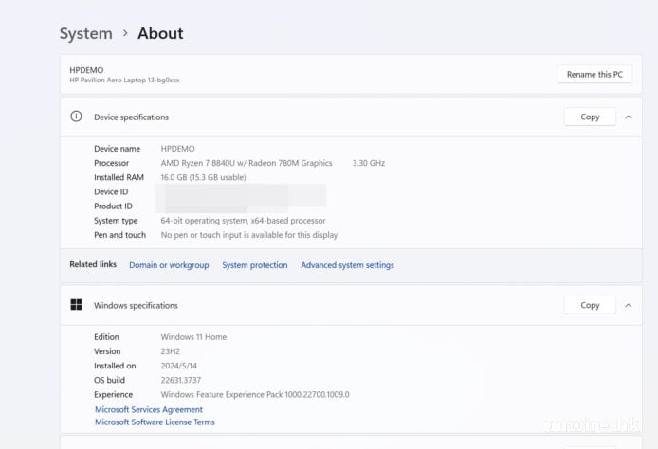The width and height of the screenshot is (658, 449).
Task: Select the AMD Ryzen 7 processor text
Action: [247, 163]
